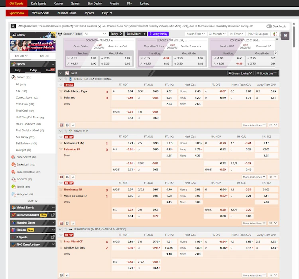This screenshot has height=279, width=299.
Task: Open Correct Score (102) market link
Action: tap(27, 97)
